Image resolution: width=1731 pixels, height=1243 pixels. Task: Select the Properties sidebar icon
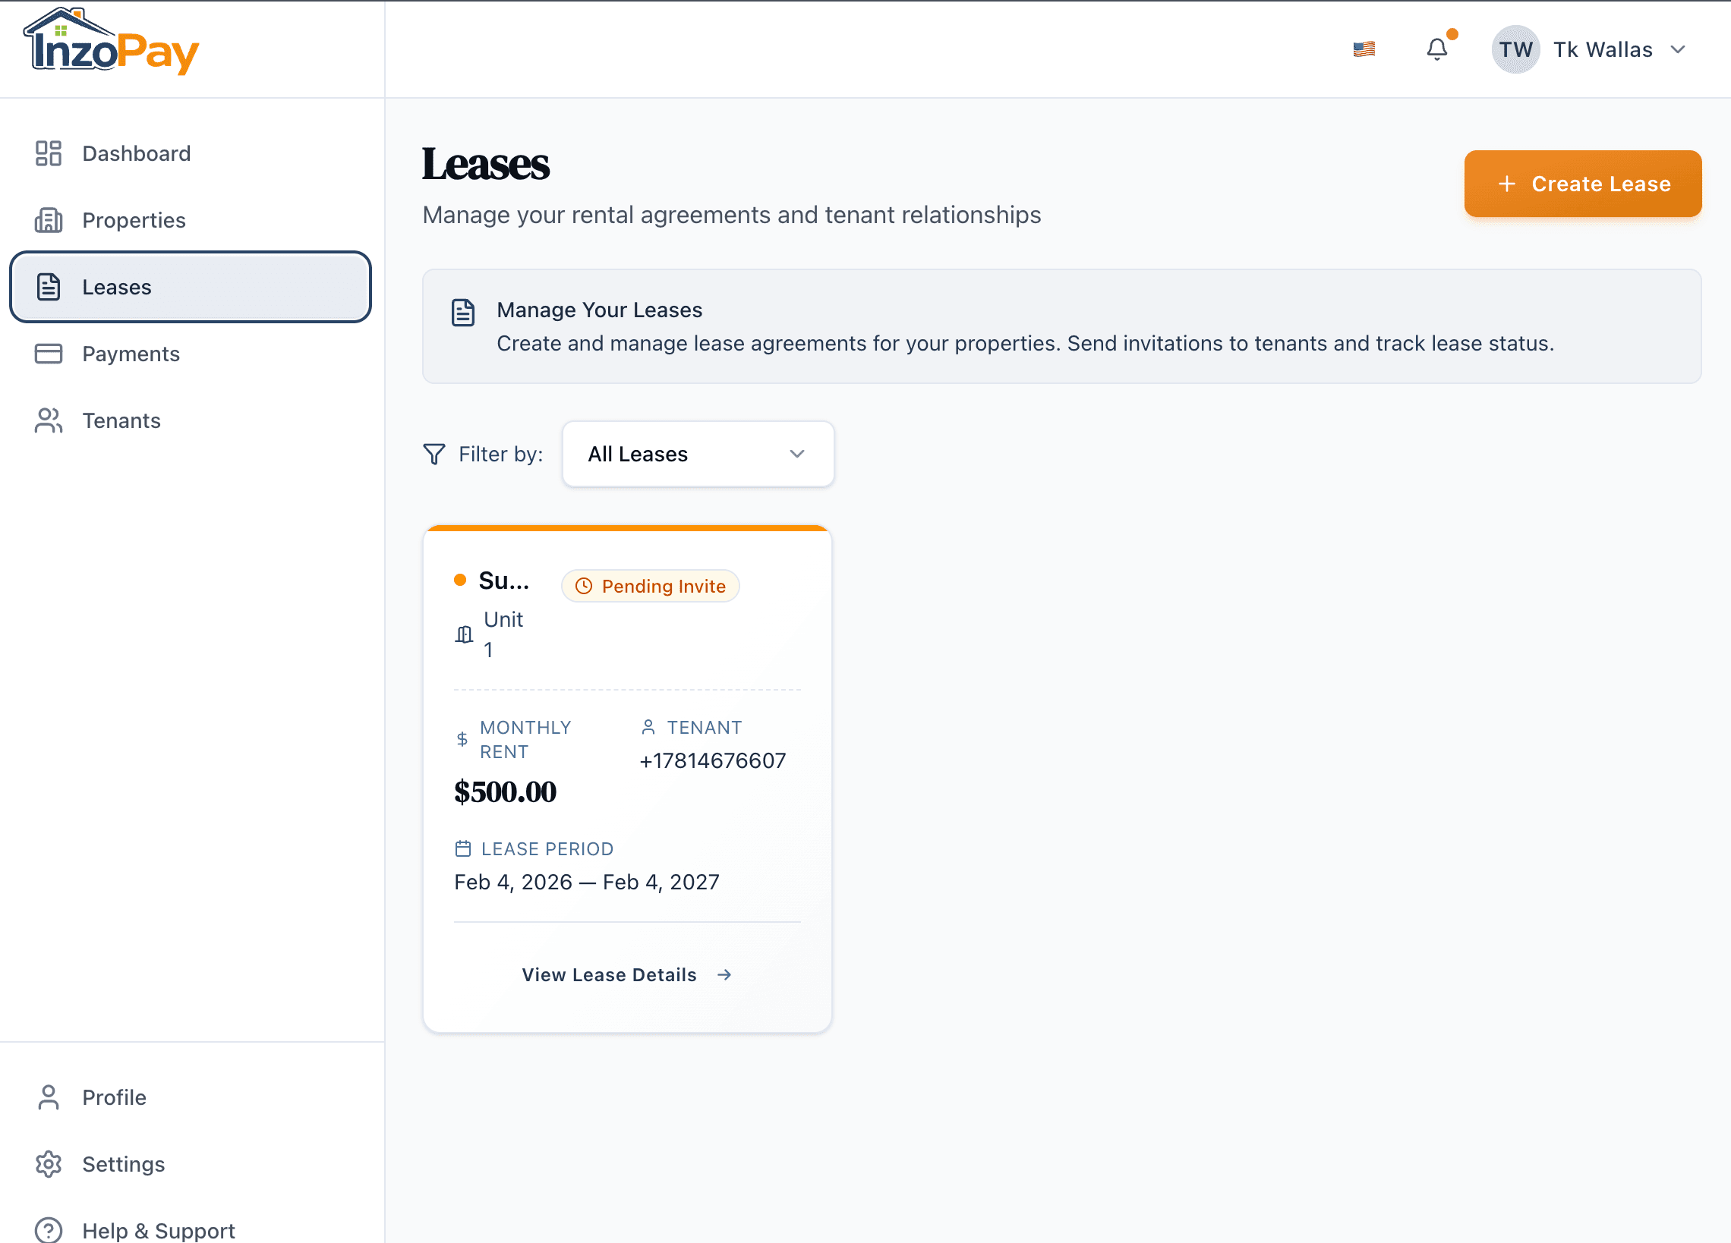tap(47, 220)
